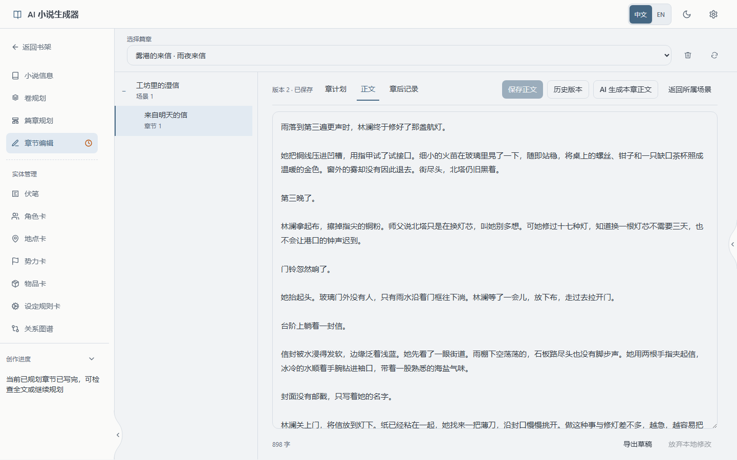
Task: Click into the chapter text editor
Action: tap(495, 270)
